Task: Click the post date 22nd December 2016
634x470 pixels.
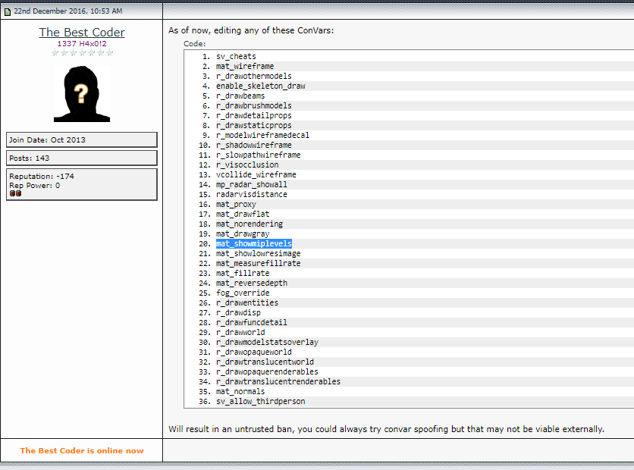Action: point(68,11)
